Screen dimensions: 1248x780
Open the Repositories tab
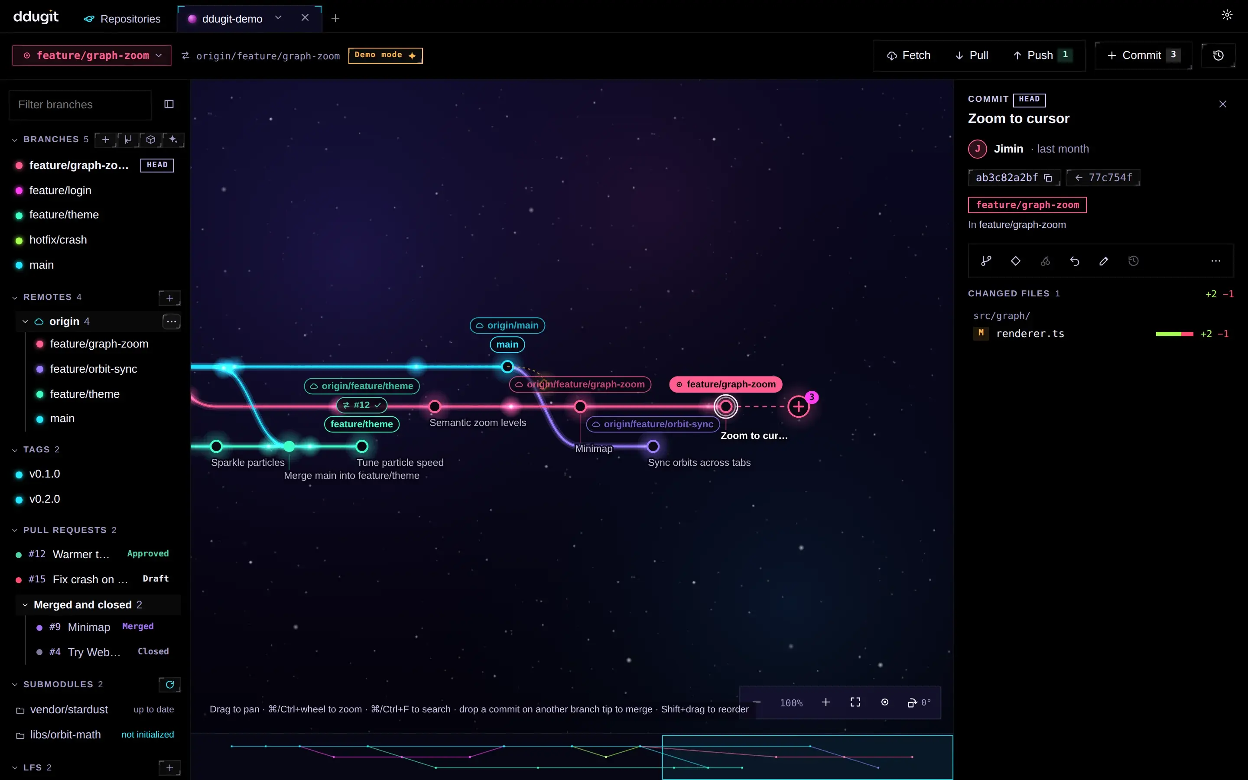tap(122, 19)
